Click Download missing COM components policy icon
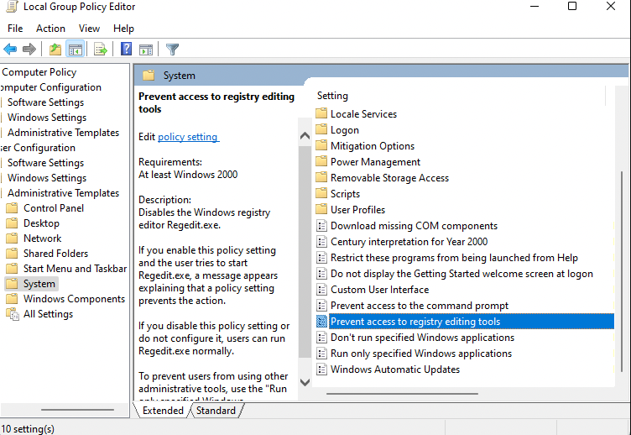 pos(321,226)
